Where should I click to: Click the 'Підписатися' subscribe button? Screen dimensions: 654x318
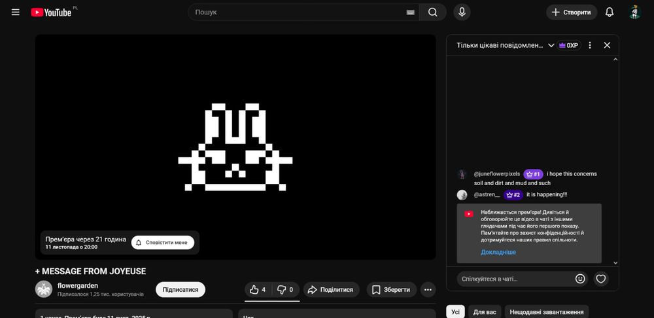pyautogui.click(x=181, y=290)
